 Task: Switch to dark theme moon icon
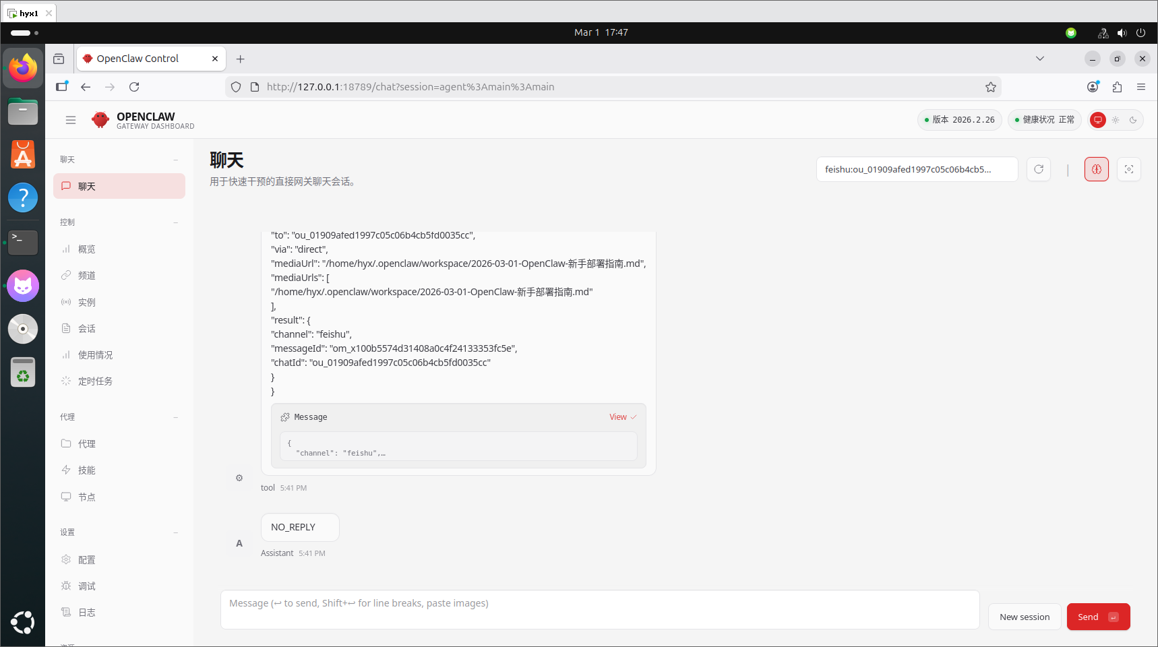point(1133,120)
